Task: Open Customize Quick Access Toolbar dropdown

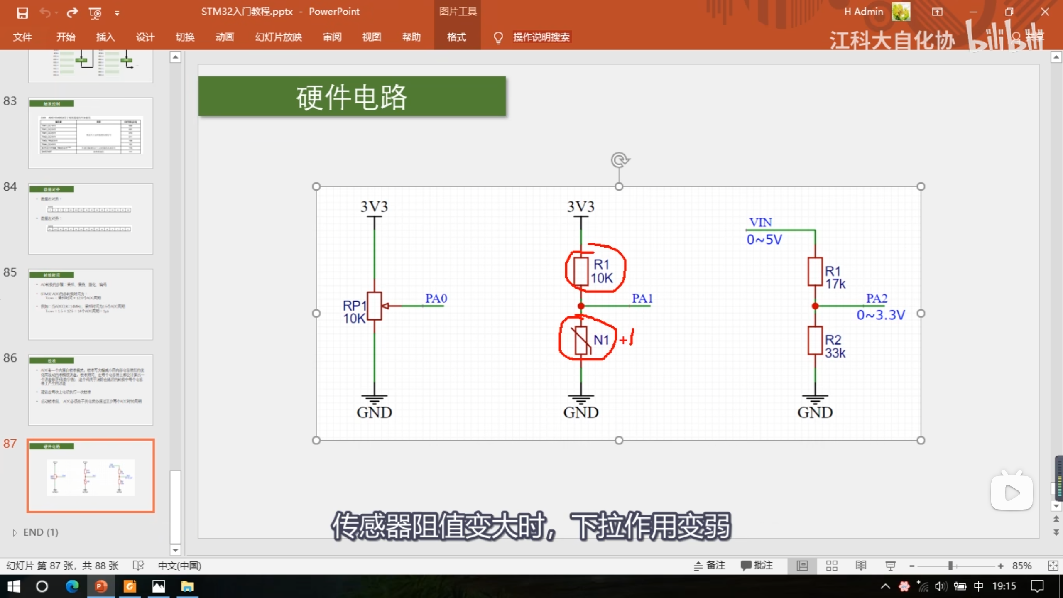Action: (x=117, y=13)
